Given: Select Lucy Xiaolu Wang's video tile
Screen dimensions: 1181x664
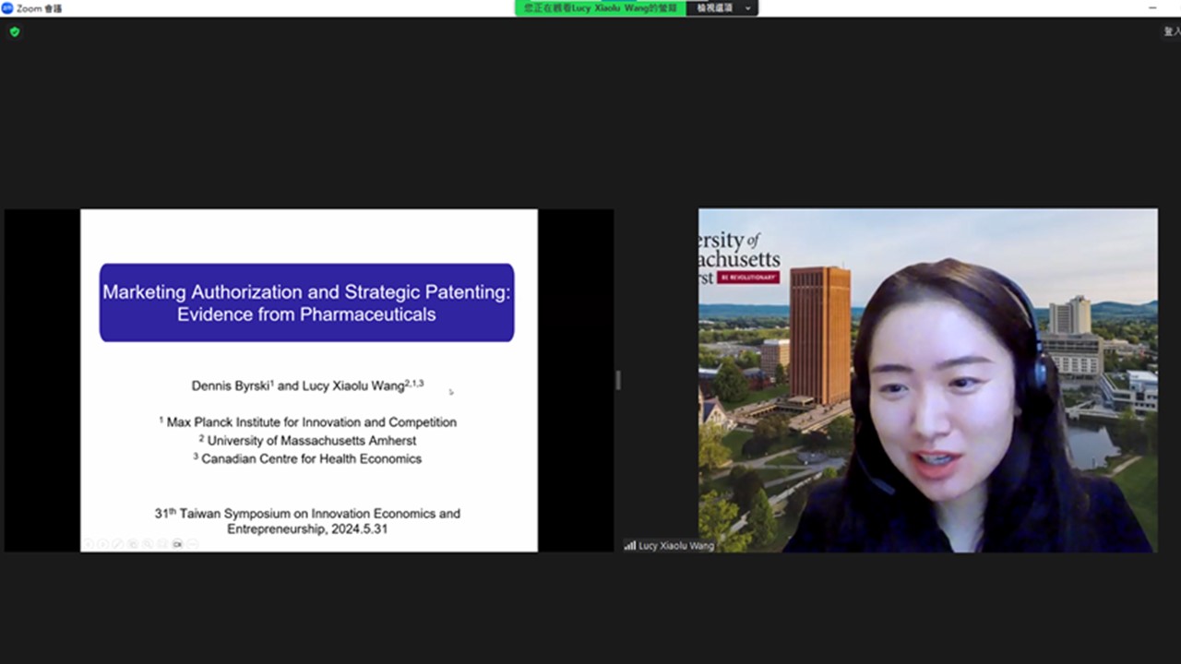Looking at the screenshot, I should (x=927, y=380).
